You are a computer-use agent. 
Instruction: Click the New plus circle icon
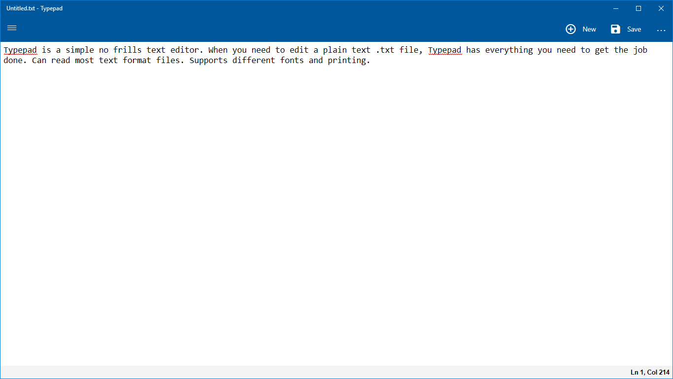(x=571, y=29)
